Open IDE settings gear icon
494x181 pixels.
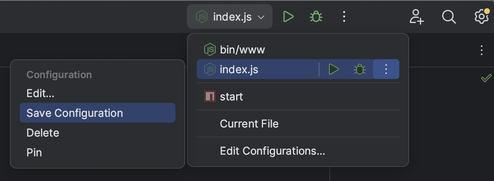click(481, 16)
